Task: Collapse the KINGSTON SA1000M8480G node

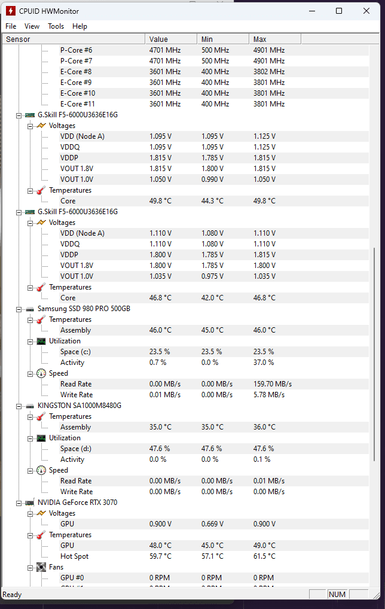Action: tap(19, 406)
